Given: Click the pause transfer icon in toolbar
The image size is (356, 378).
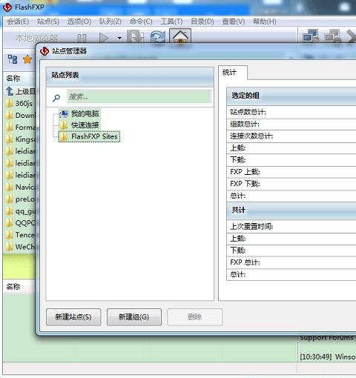Looking at the screenshot, I should click(82, 39).
